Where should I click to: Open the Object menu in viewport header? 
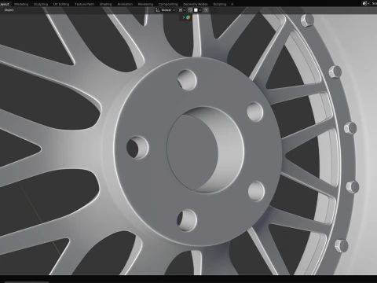click(x=9, y=10)
